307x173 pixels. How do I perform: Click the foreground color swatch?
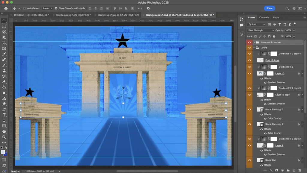click(3, 152)
